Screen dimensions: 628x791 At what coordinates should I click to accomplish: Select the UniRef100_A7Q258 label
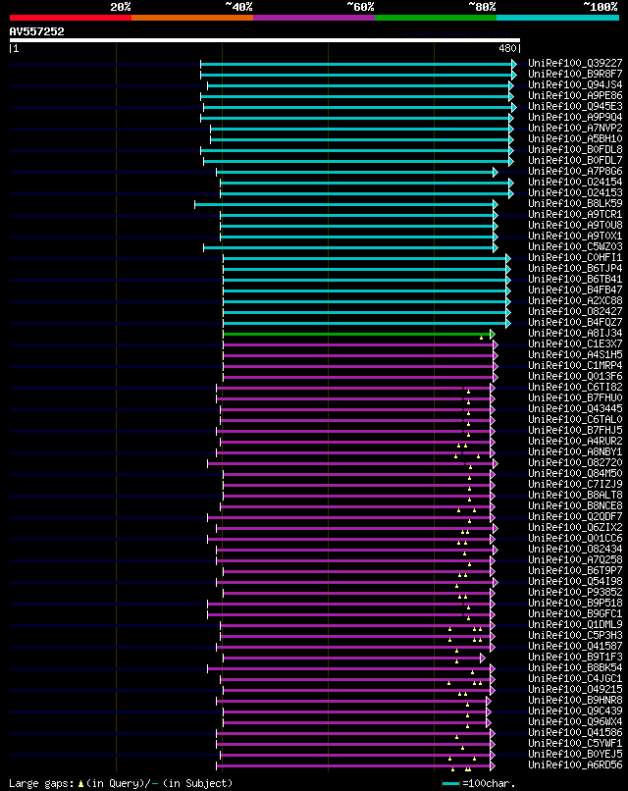[x=575, y=560]
